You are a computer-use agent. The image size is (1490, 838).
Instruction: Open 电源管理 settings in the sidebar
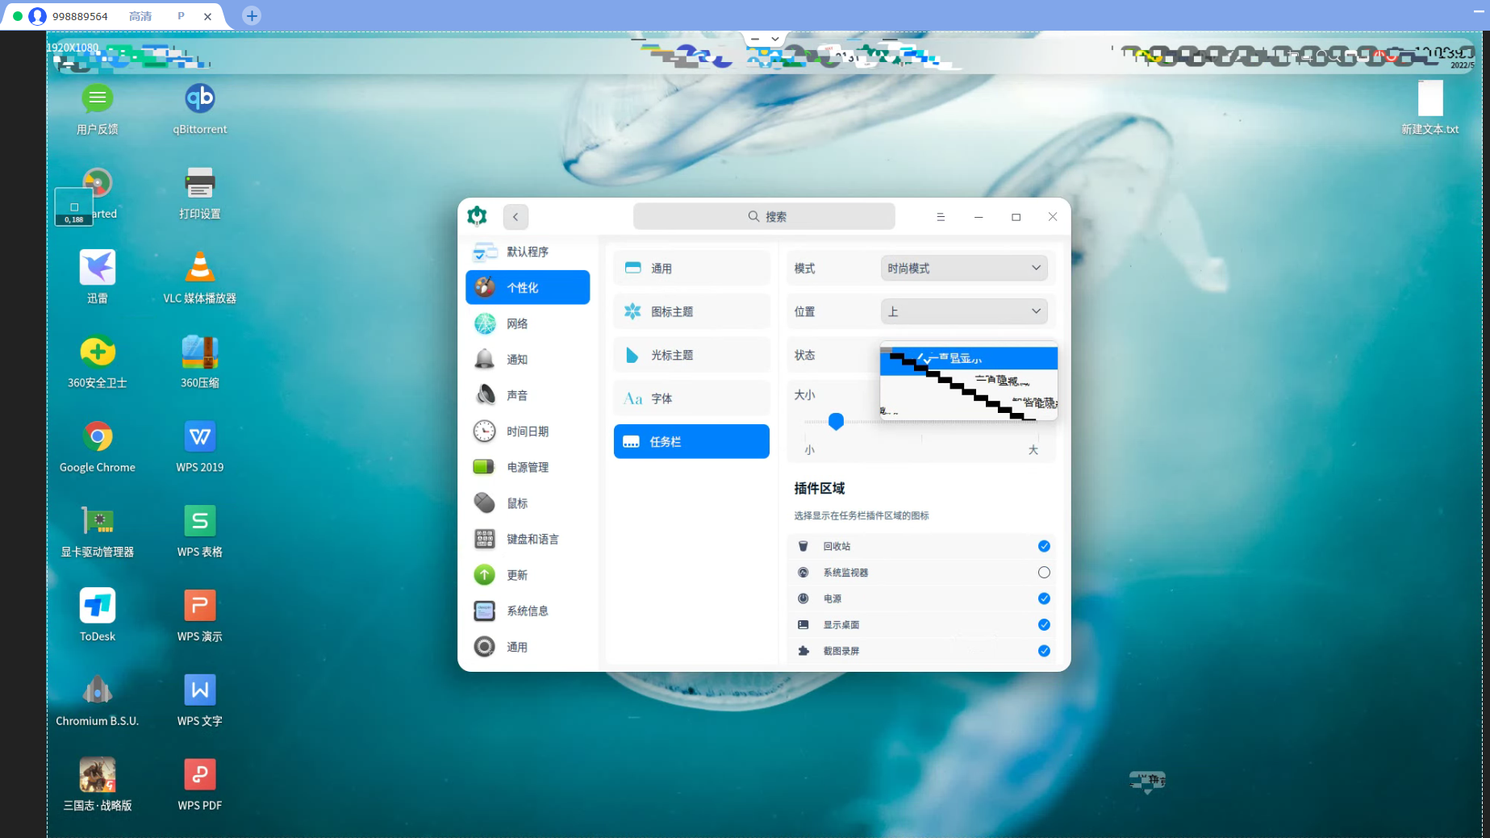point(528,467)
